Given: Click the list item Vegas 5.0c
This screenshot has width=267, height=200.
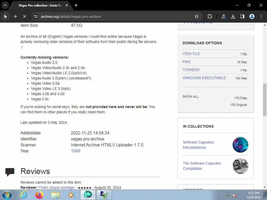Looking at the screenshot, I should tap(40, 99).
